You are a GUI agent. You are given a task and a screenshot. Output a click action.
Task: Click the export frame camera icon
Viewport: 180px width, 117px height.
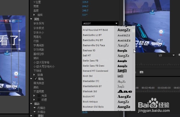pos(141,72)
